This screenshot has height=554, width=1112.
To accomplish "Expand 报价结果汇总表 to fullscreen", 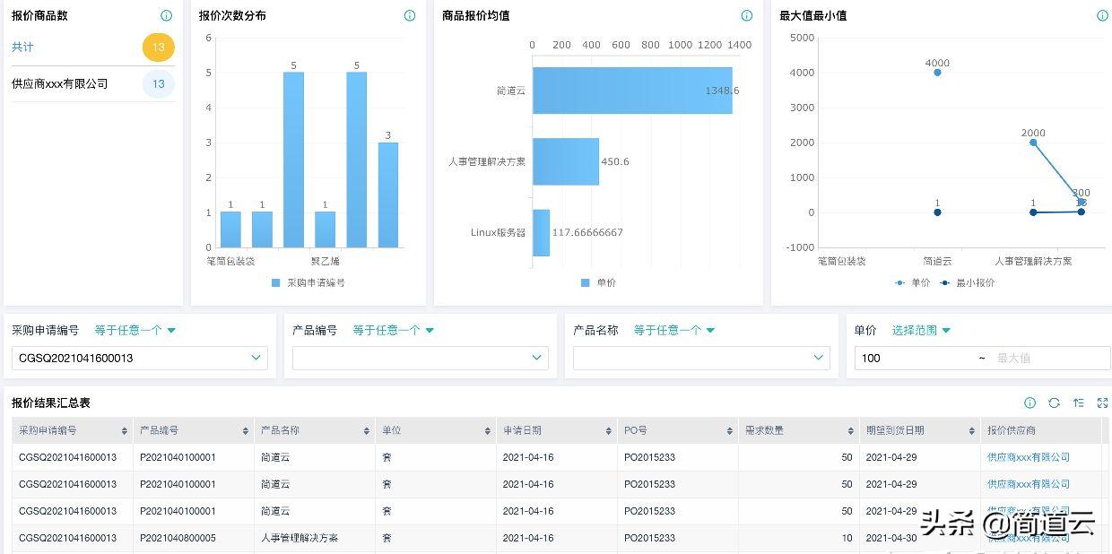I will click(x=1102, y=403).
